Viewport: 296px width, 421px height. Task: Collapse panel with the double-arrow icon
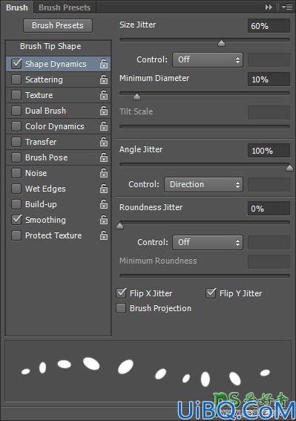269,7
